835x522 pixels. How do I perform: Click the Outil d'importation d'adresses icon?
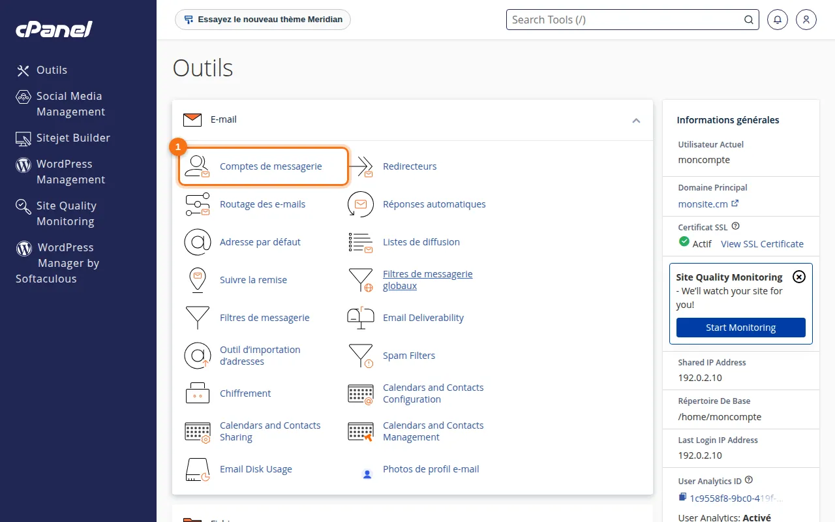tap(197, 356)
